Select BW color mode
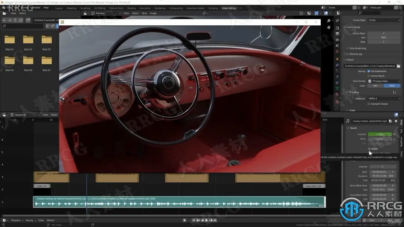Screen dimensions: 404x227 [376, 86]
